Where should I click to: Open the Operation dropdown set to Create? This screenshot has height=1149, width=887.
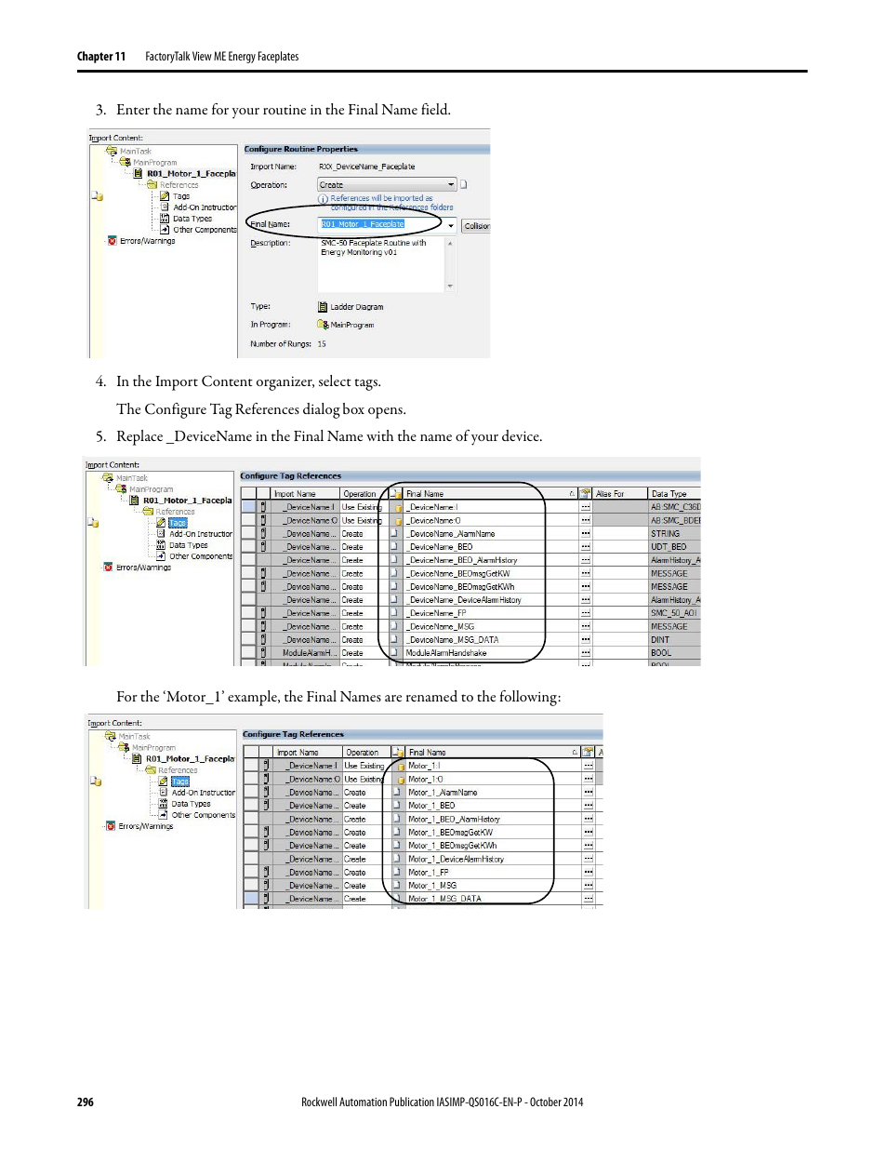(x=387, y=185)
